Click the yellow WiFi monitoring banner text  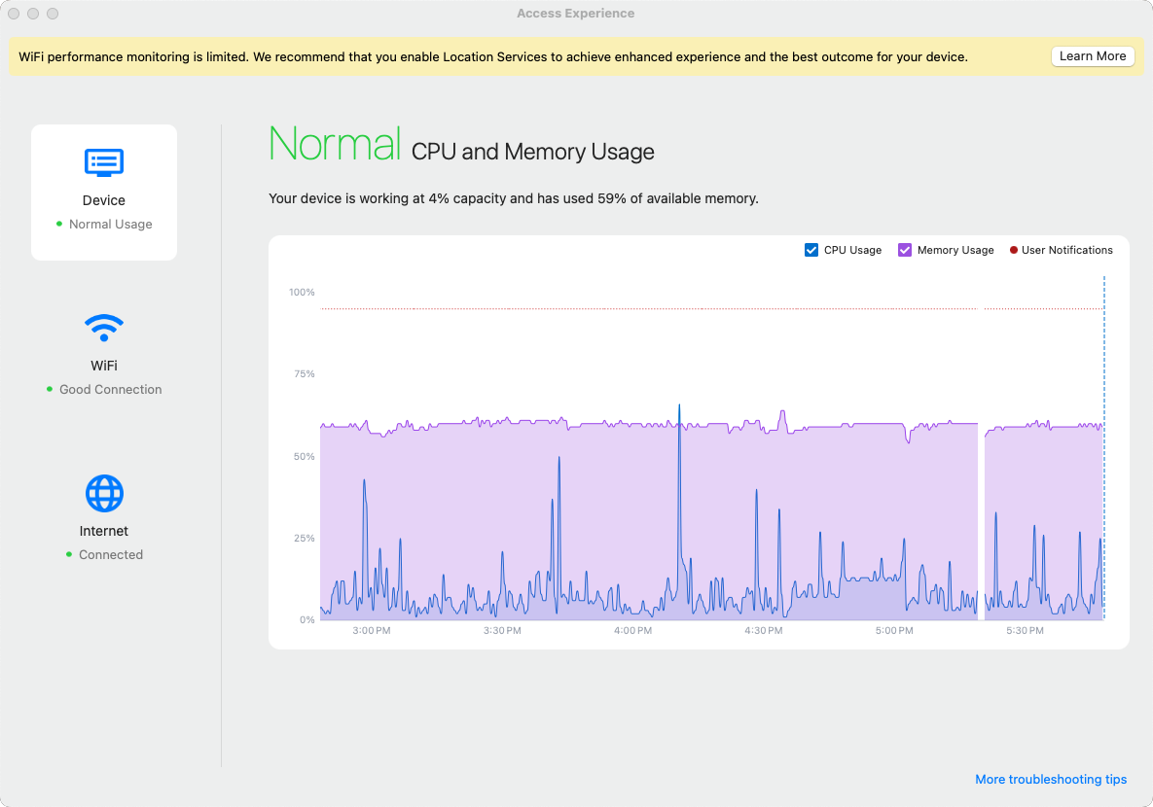click(x=493, y=57)
